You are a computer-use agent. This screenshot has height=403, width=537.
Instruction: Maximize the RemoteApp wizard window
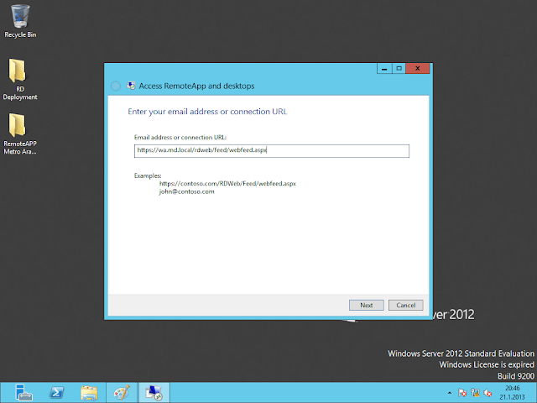point(399,68)
